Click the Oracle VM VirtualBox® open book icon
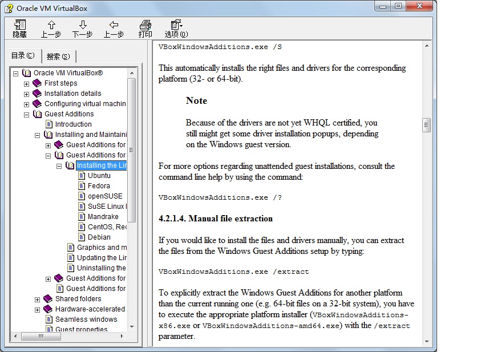This screenshot has width=493, height=352. pyautogui.click(x=26, y=73)
